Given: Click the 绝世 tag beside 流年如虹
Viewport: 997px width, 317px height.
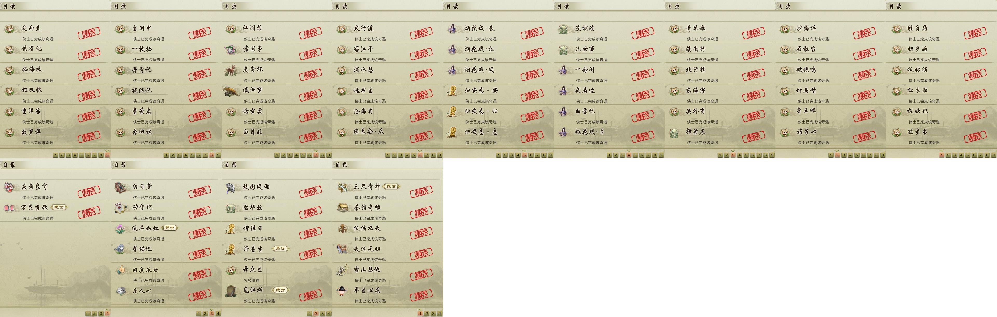Looking at the screenshot, I should click(x=169, y=228).
